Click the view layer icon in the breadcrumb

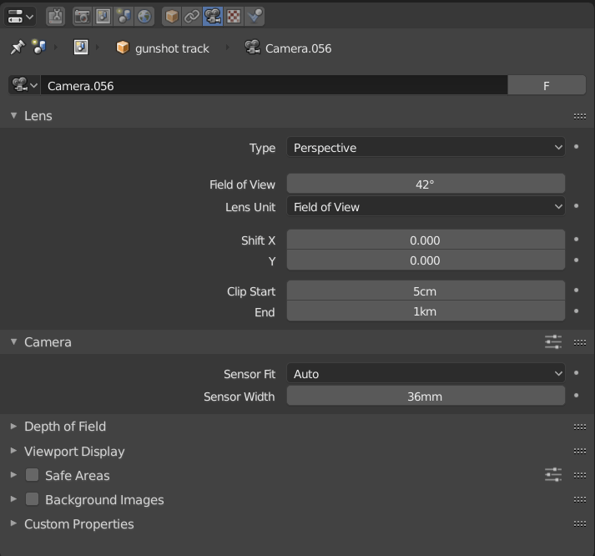81,48
